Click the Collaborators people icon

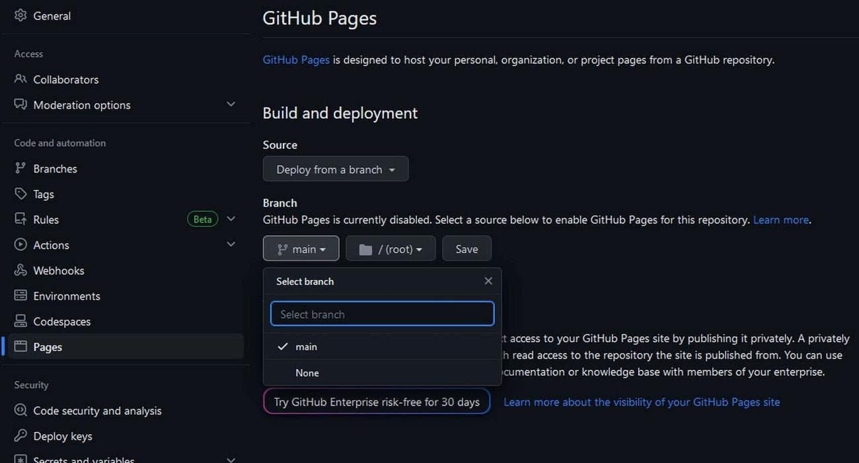click(20, 79)
